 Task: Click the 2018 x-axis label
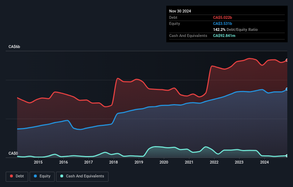(x=113, y=162)
